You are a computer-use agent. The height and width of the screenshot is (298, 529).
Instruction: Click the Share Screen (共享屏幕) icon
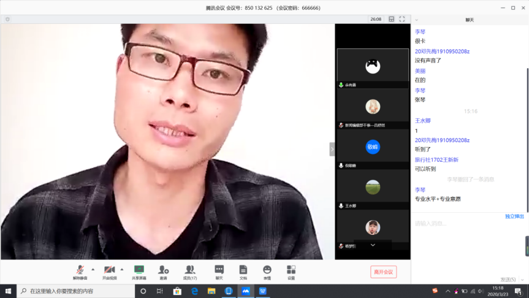(139, 270)
